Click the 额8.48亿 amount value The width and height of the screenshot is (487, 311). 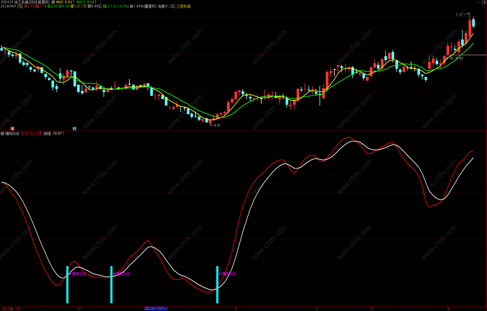pyautogui.click(x=95, y=6)
